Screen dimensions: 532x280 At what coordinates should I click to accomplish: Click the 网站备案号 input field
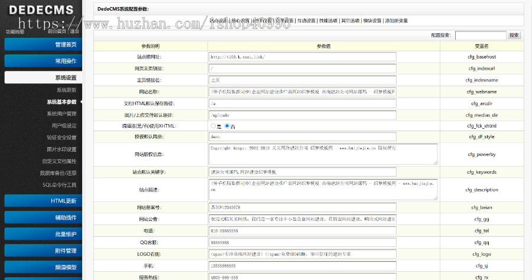coord(302,207)
